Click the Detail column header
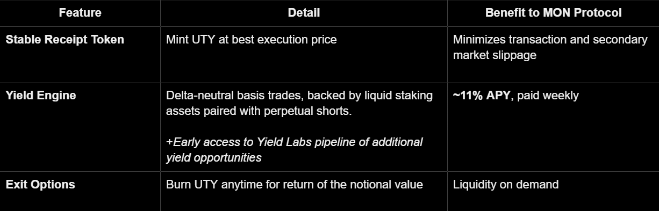This screenshot has height=211, width=659. click(304, 13)
